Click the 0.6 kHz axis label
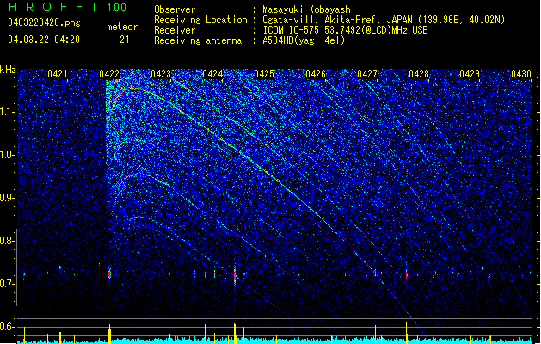The height and width of the screenshot is (344, 541). coord(8,327)
